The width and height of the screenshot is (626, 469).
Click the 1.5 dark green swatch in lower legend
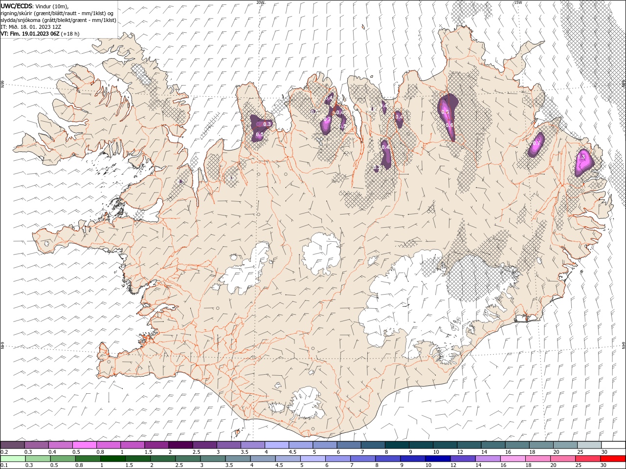click(137, 459)
